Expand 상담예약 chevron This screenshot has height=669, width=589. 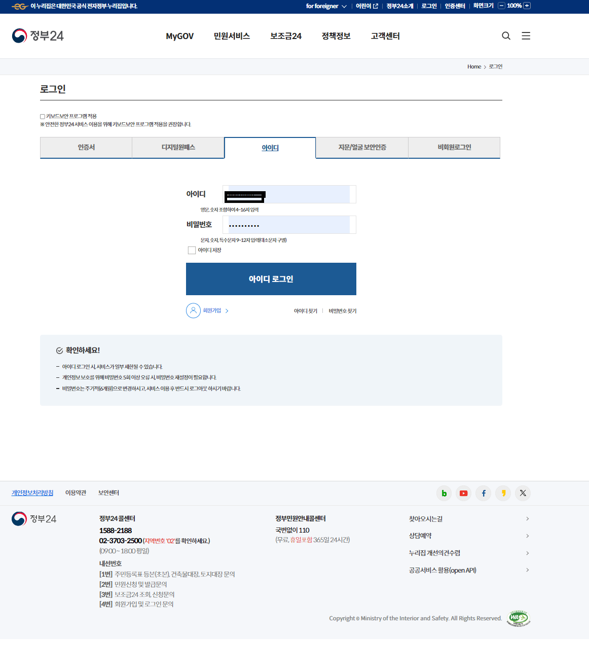(528, 536)
